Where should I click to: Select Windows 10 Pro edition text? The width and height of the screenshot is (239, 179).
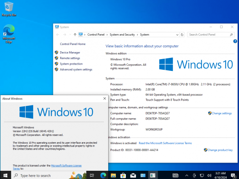coord(120,59)
